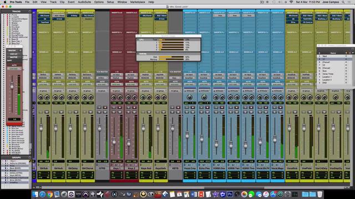
Task: Click the pan knob on Echo Plex
Action: tap(204, 97)
